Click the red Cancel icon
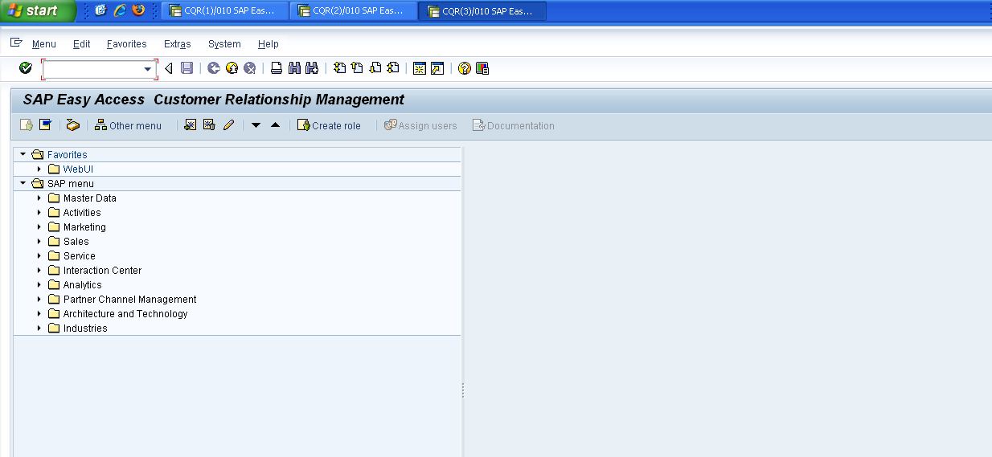The width and height of the screenshot is (992, 457). click(x=250, y=68)
